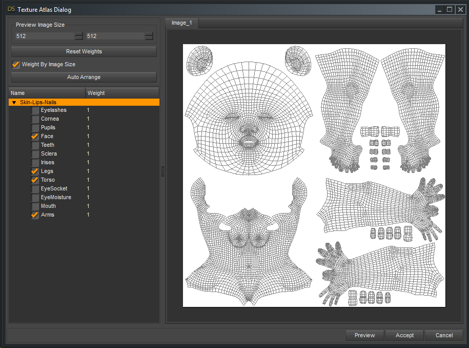Image resolution: width=469 pixels, height=348 pixels.
Task: Select the EyeMoisture row label
Action: 56,198
